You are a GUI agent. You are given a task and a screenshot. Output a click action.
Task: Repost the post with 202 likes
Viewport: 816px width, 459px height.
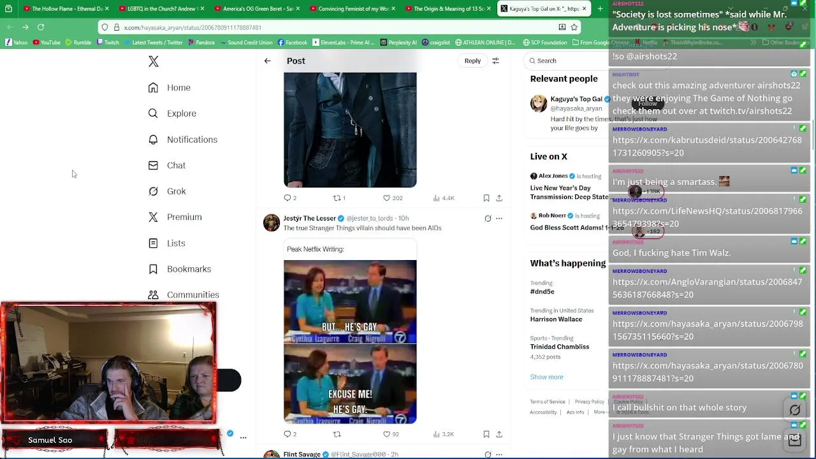[x=337, y=198]
